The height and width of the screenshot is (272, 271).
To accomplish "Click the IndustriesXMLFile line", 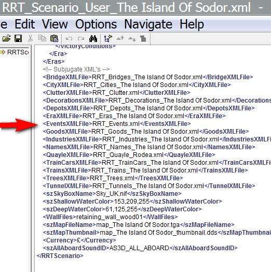I will (x=157, y=139).
